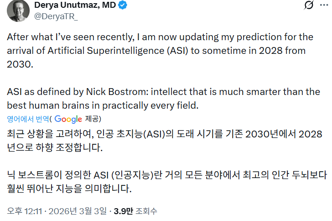The height and width of the screenshot is (221, 332).
Task: Click the 오후 12:11 post time
Action: tap(24, 211)
